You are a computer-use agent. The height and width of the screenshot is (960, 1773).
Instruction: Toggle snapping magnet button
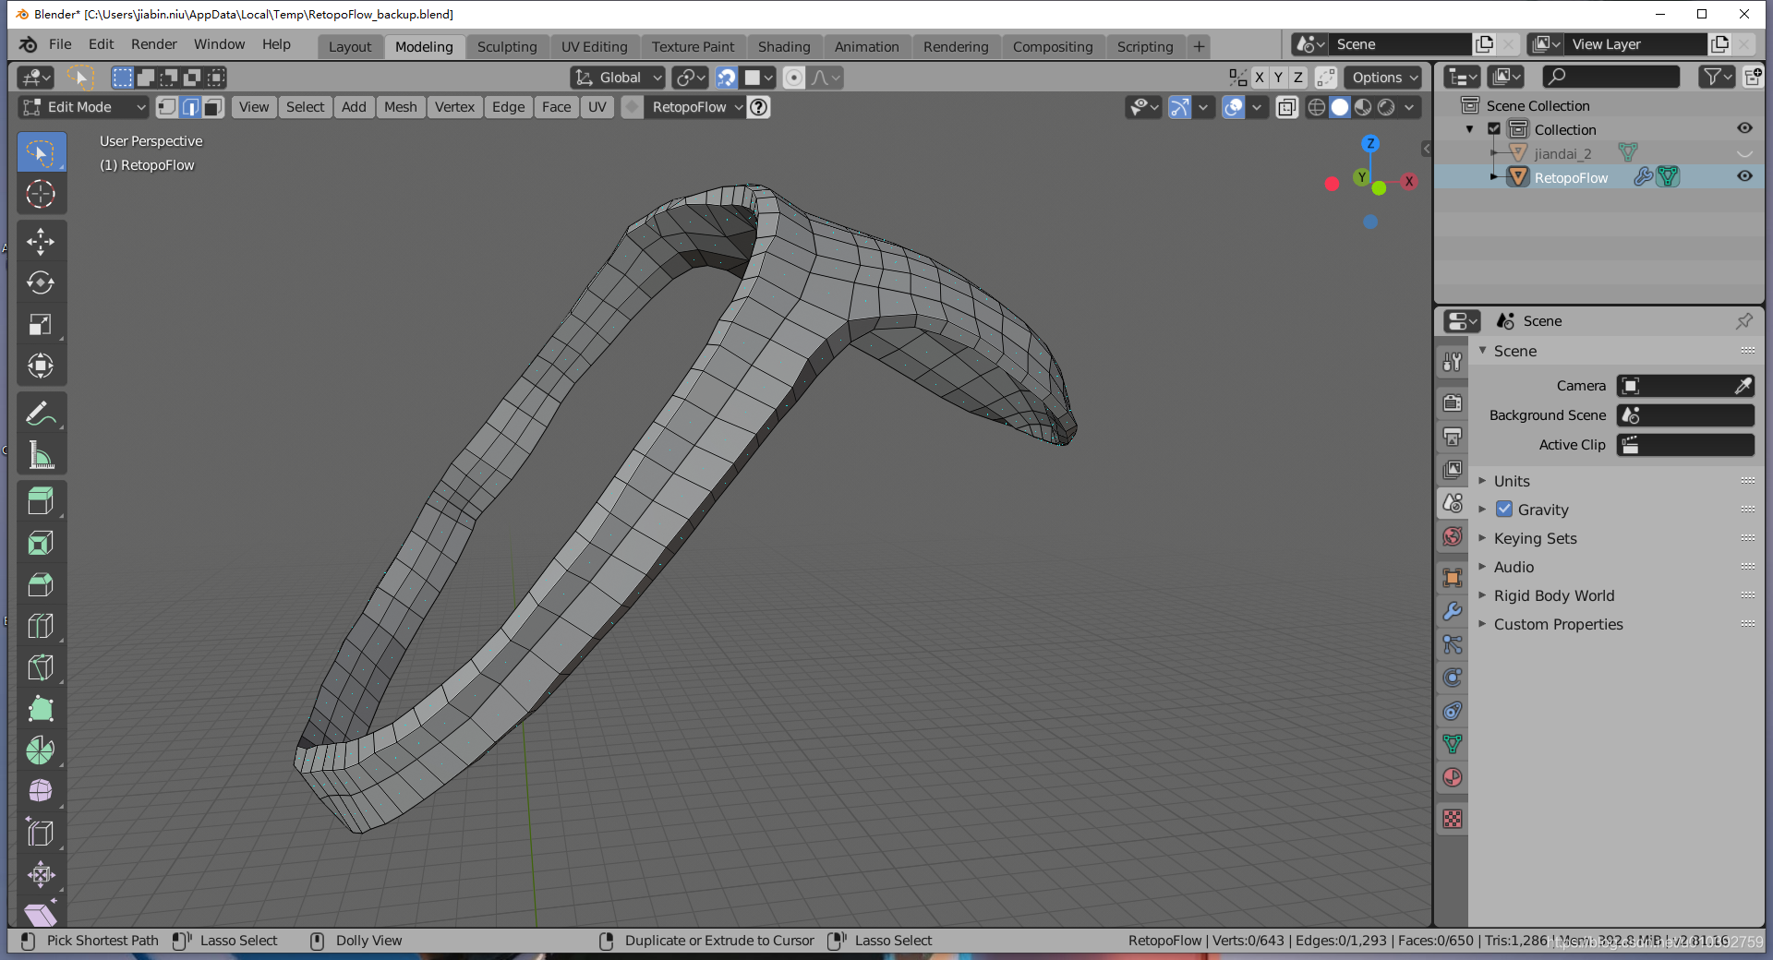pos(727,78)
